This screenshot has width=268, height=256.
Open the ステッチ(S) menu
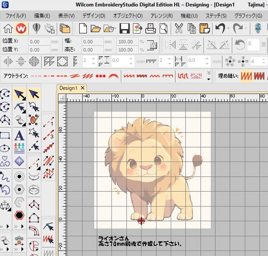[216, 16]
